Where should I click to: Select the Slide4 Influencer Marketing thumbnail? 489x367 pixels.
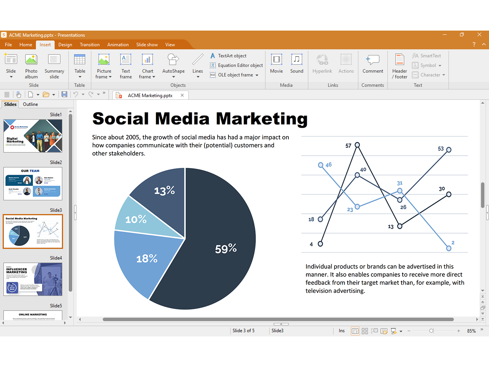pos(33,279)
